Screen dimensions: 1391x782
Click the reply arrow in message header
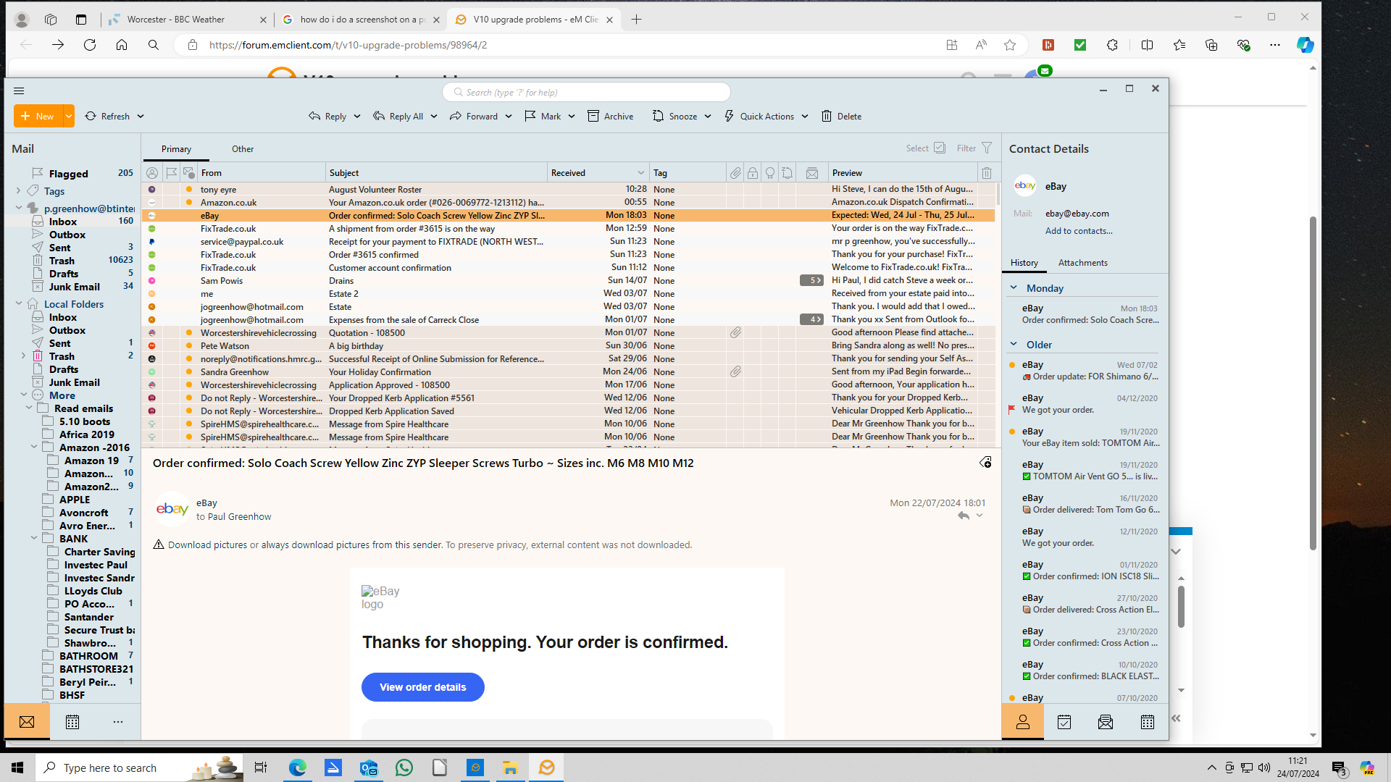[964, 516]
